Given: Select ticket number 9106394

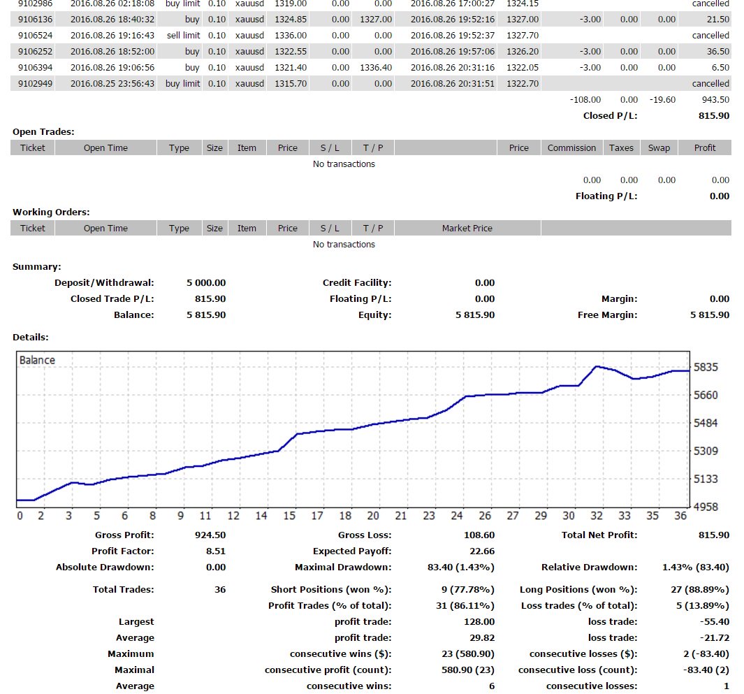Looking at the screenshot, I should (35, 68).
